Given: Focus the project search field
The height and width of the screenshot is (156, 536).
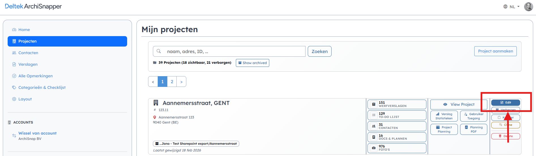Looking at the screenshot, I should click(x=229, y=51).
